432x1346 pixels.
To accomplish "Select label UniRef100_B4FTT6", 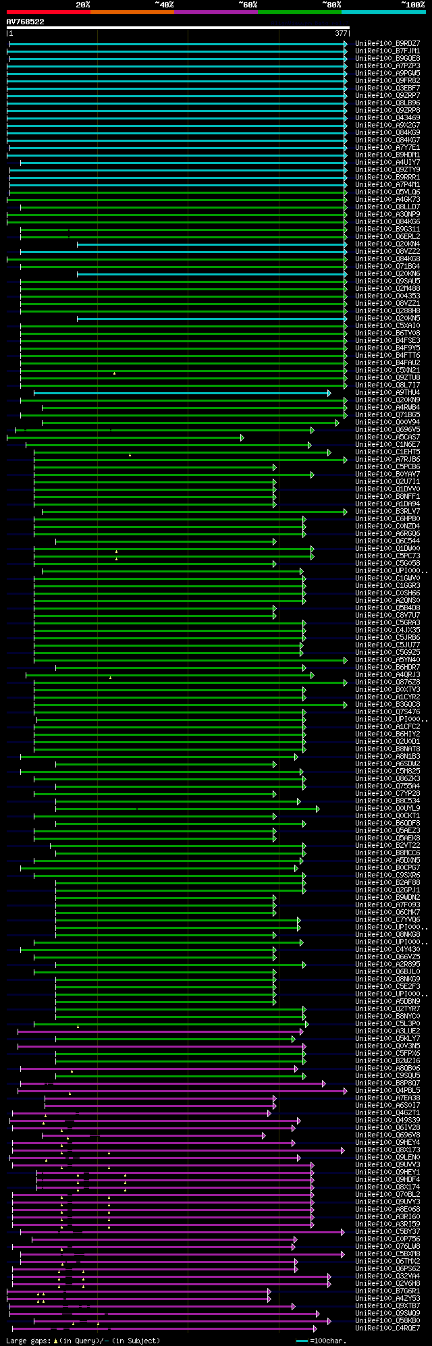I will point(387,356).
